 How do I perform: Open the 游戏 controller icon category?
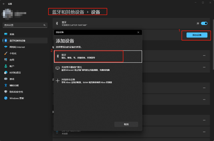(x=25, y=79)
